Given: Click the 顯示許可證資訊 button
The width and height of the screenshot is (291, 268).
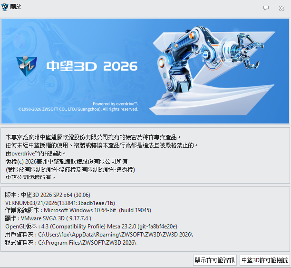Looking at the screenshot, I should [215, 260].
